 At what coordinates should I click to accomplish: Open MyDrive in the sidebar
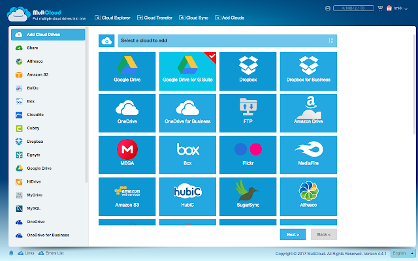pos(48,195)
